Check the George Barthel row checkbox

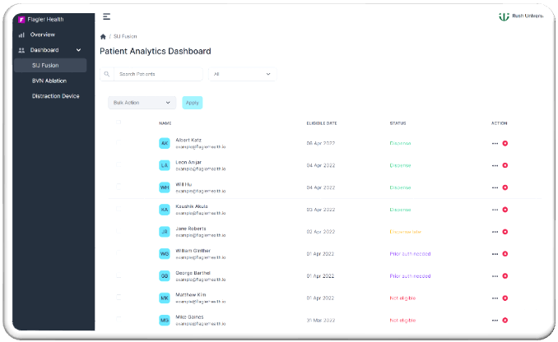(x=119, y=275)
